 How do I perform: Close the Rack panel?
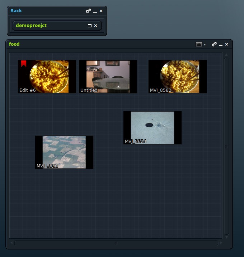pyautogui.click(x=101, y=11)
